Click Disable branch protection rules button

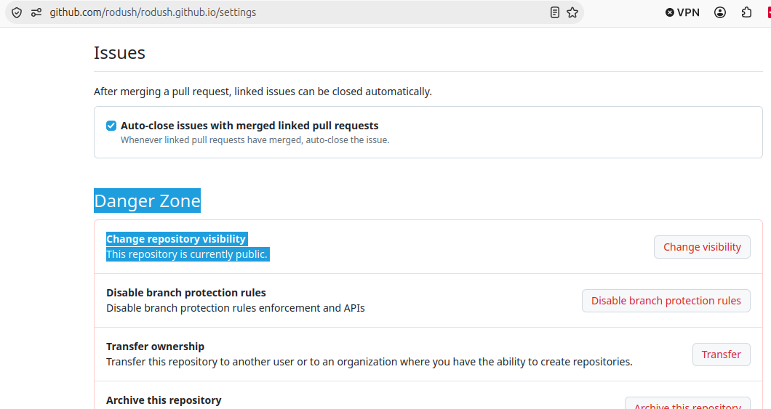tap(666, 301)
